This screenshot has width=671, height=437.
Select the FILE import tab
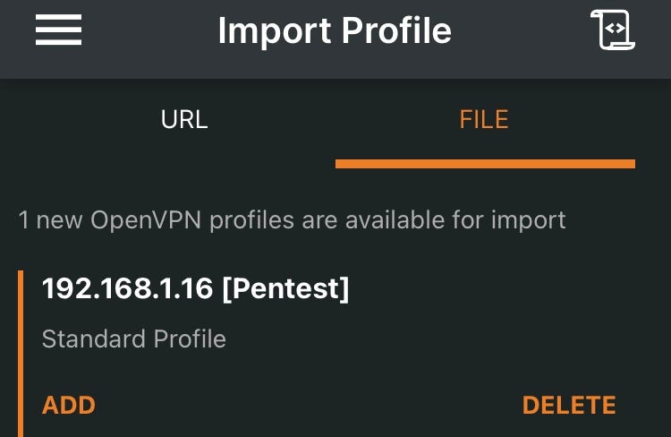(x=483, y=119)
